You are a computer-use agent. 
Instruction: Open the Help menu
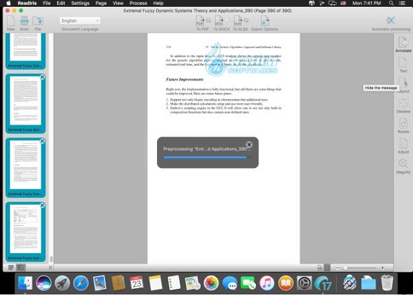pos(158,3)
